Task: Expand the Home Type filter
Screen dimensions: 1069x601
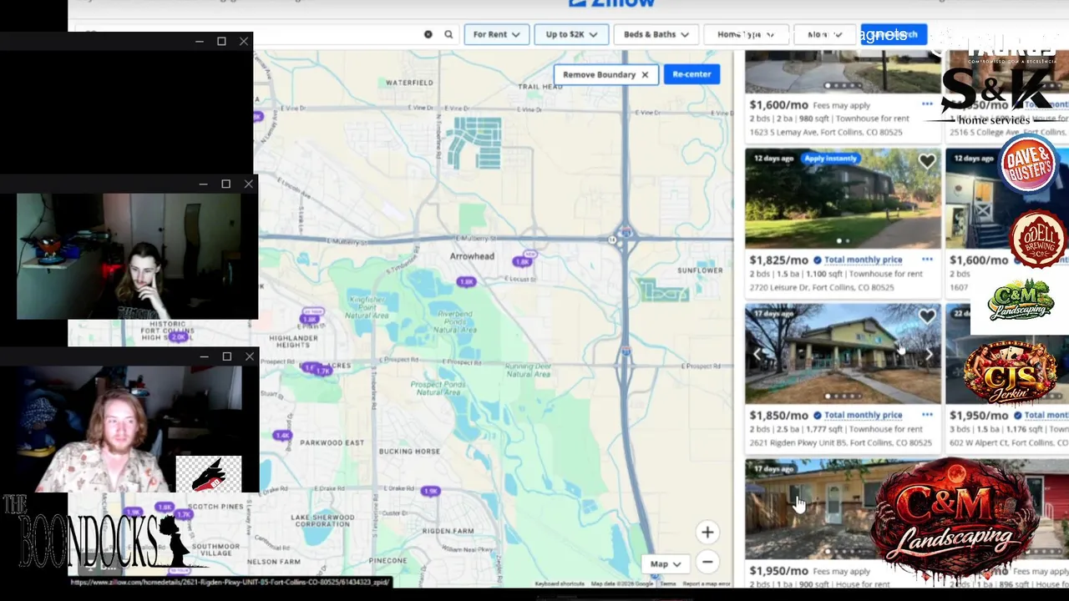Action: pos(746,34)
